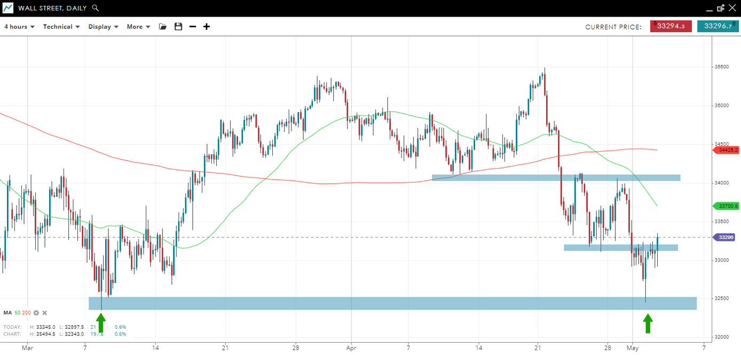Viewport: 741px width, 355px height.
Task: Open the Technical indicators dropdown
Action: pos(61,27)
